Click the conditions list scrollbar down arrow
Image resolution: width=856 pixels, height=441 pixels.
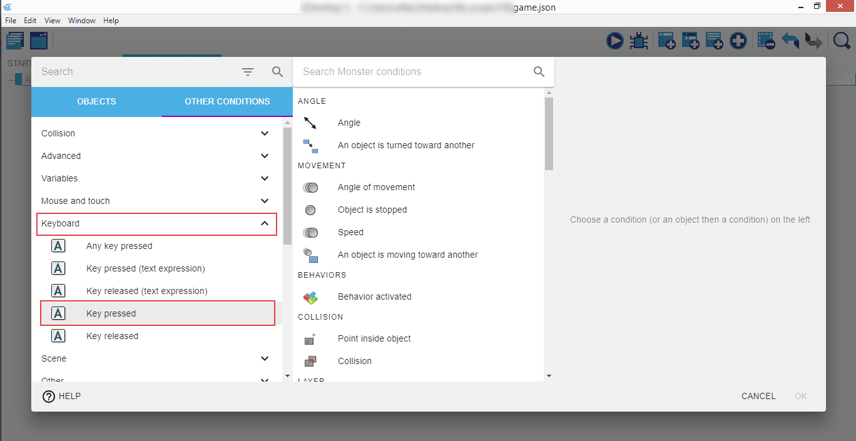[549, 376]
